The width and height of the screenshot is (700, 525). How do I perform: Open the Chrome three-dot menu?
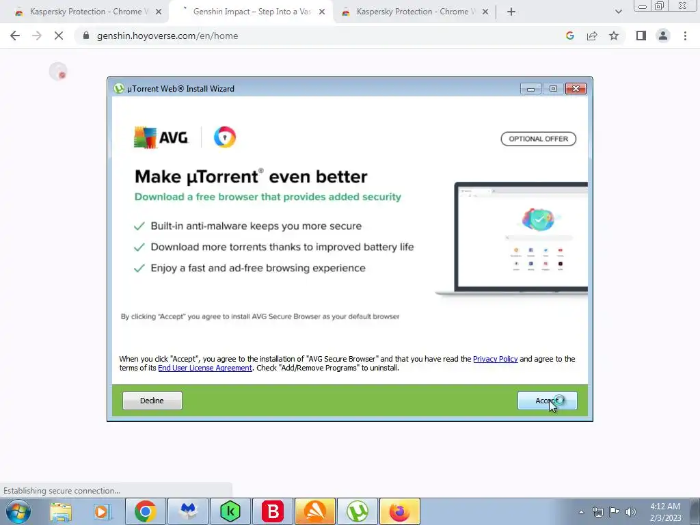[x=685, y=36]
